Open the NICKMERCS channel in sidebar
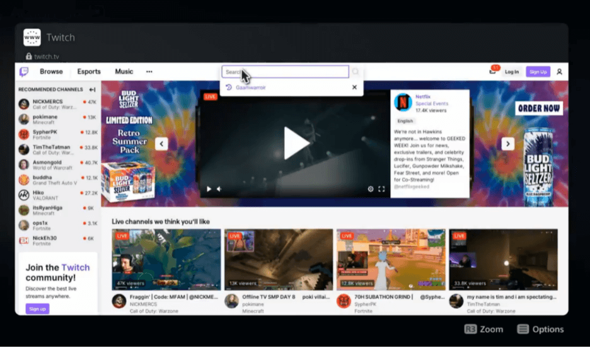The height and width of the screenshot is (348, 590). point(58,104)
